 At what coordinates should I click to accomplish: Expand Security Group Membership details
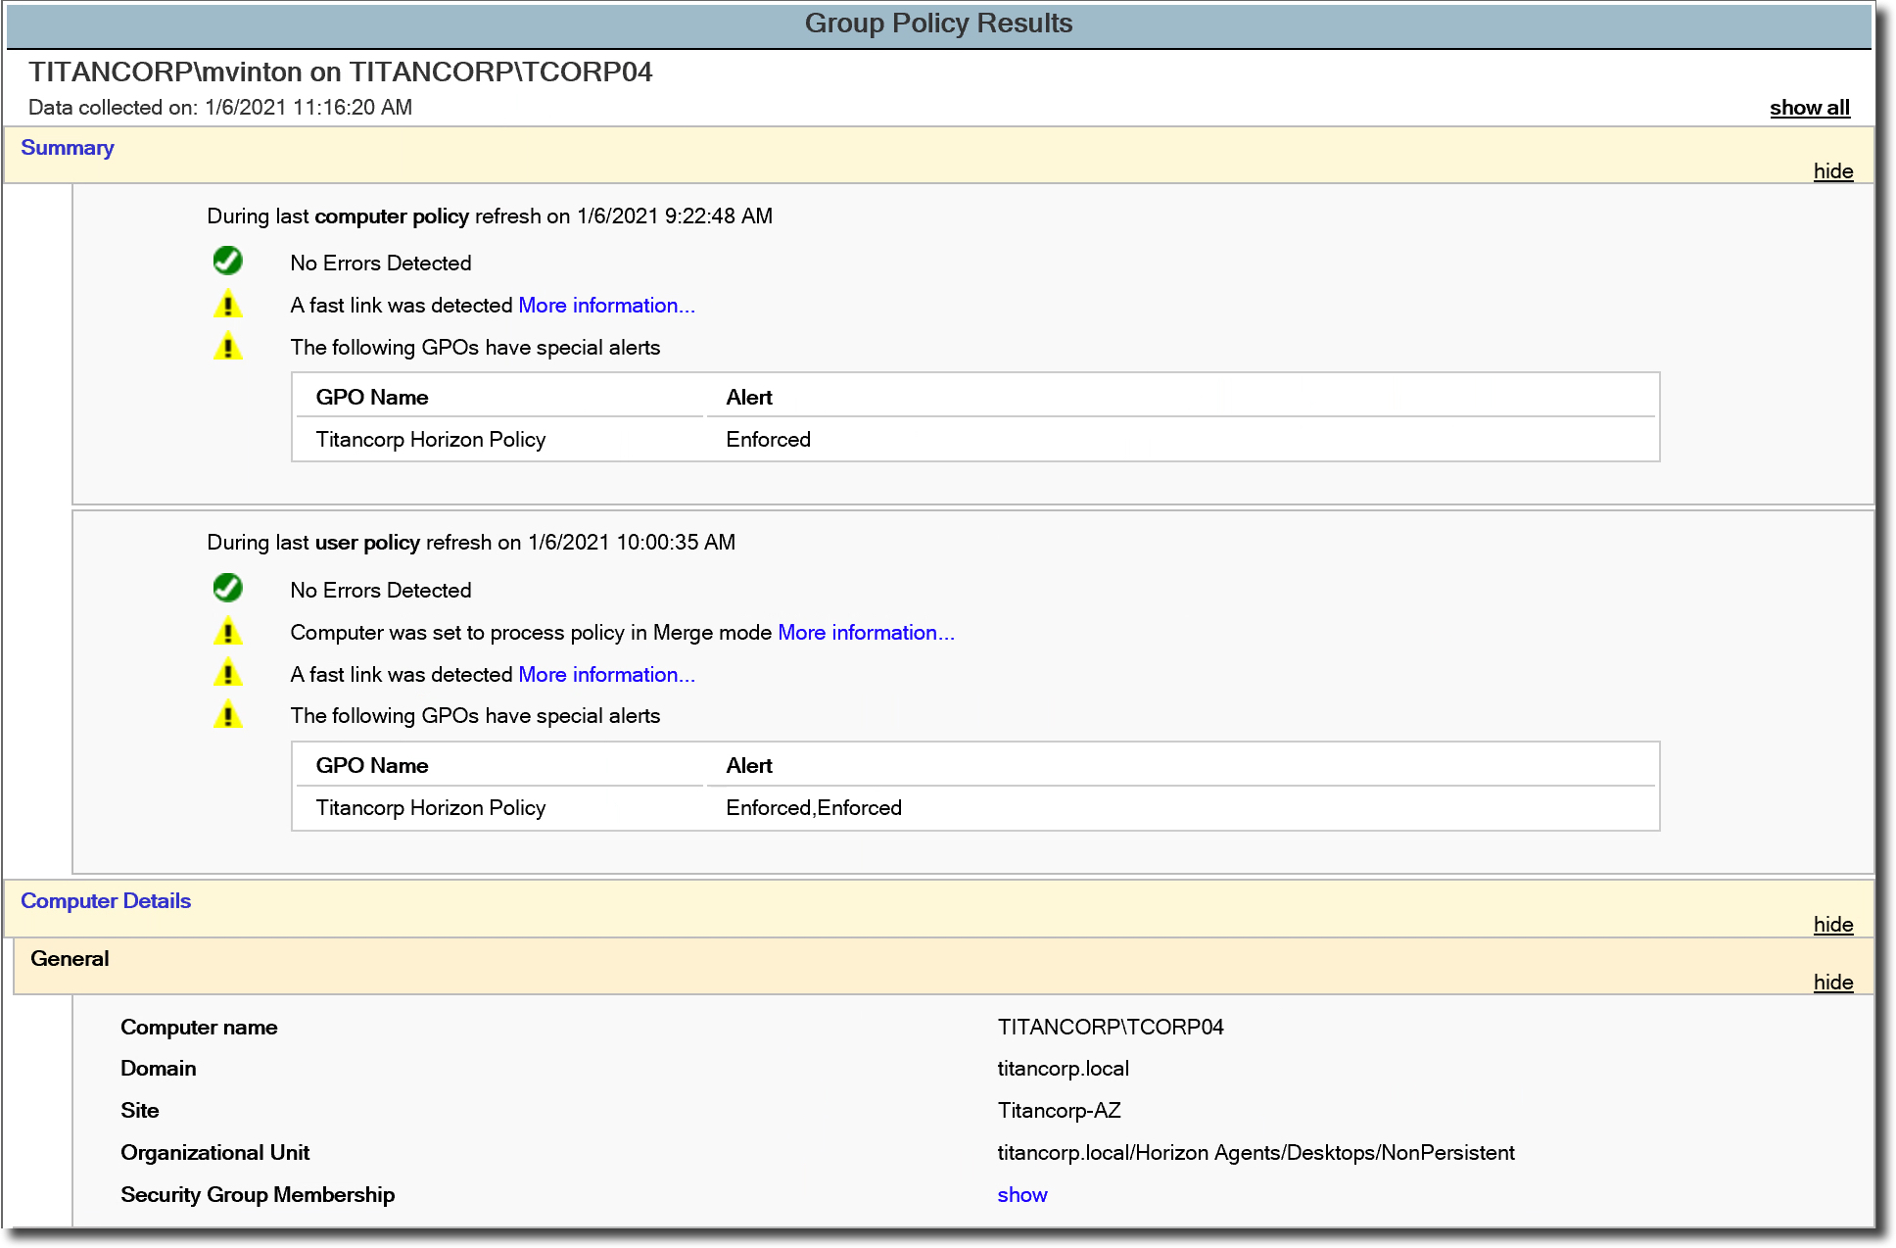[1023, 1195]
